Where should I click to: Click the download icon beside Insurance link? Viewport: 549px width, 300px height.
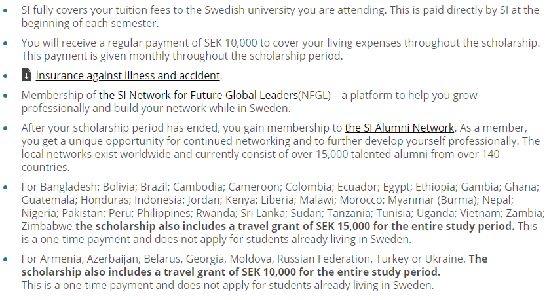pos(27,75)
